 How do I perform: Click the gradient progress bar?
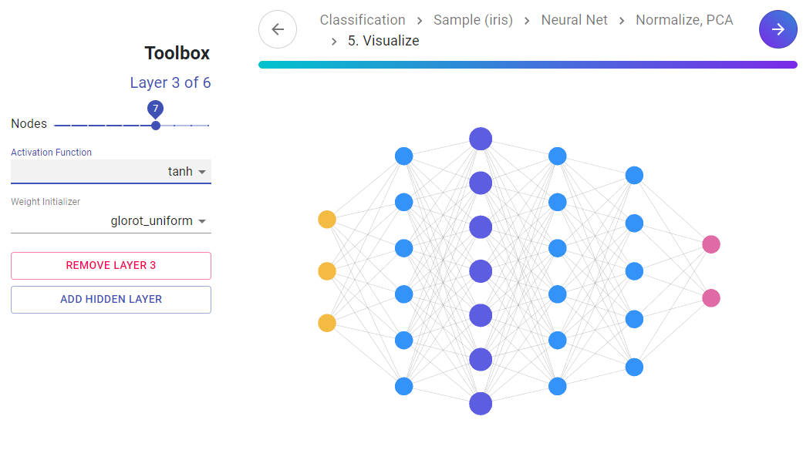point(528,65)
